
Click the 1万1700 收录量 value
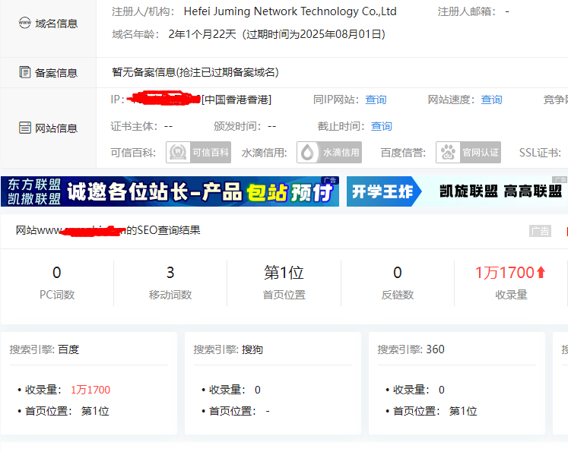coord(505,273)
